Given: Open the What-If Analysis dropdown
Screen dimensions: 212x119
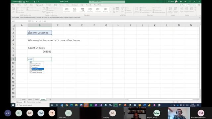Looking at the screenshot, I should 170,10.
